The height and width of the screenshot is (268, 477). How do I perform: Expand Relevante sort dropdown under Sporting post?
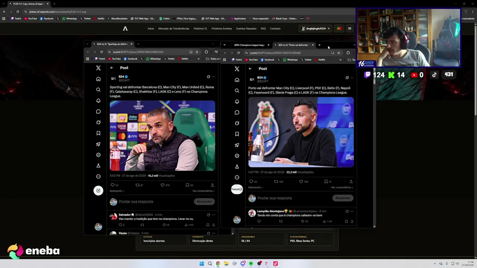(x=117, y=191)
